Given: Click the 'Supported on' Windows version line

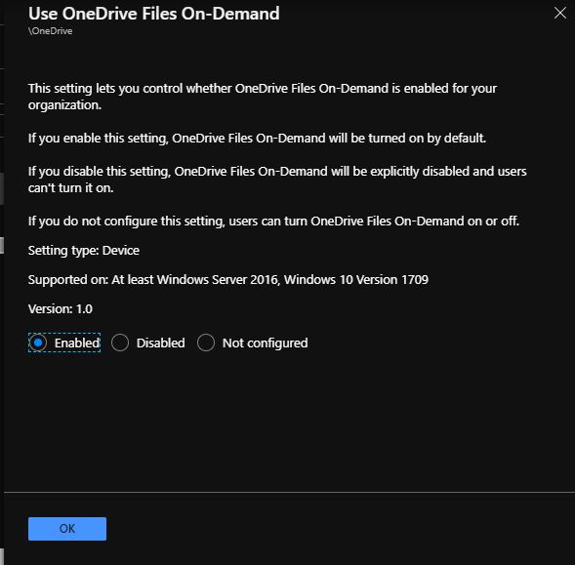Looking at the screenshot, I should (228, 280).
